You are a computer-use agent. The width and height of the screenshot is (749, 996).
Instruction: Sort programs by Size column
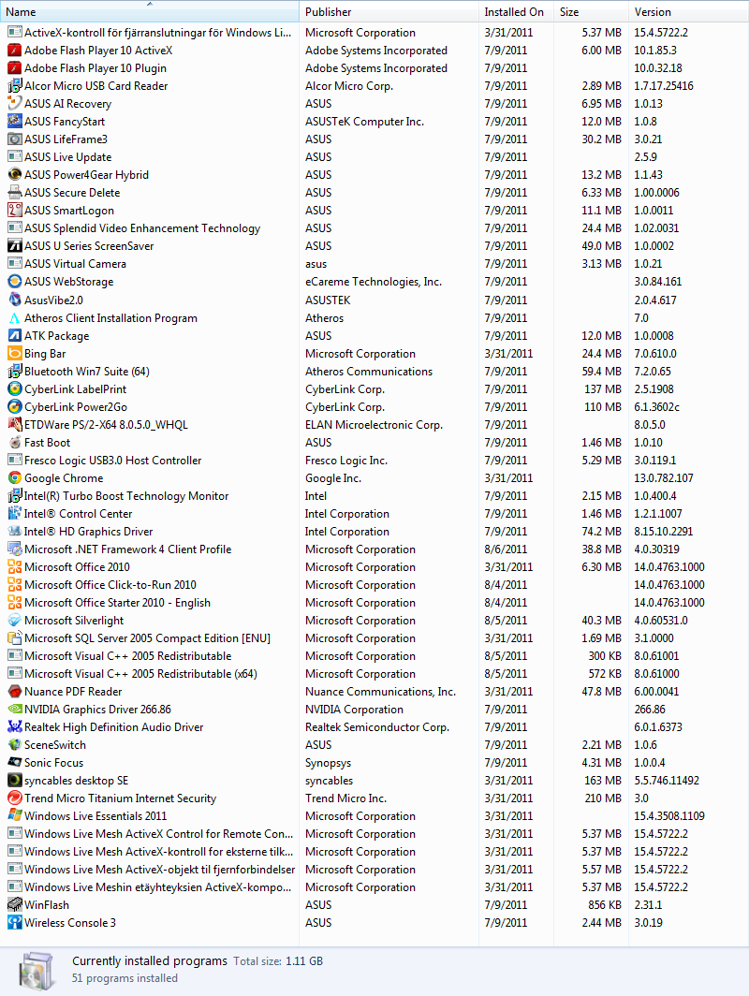point(590,12)
